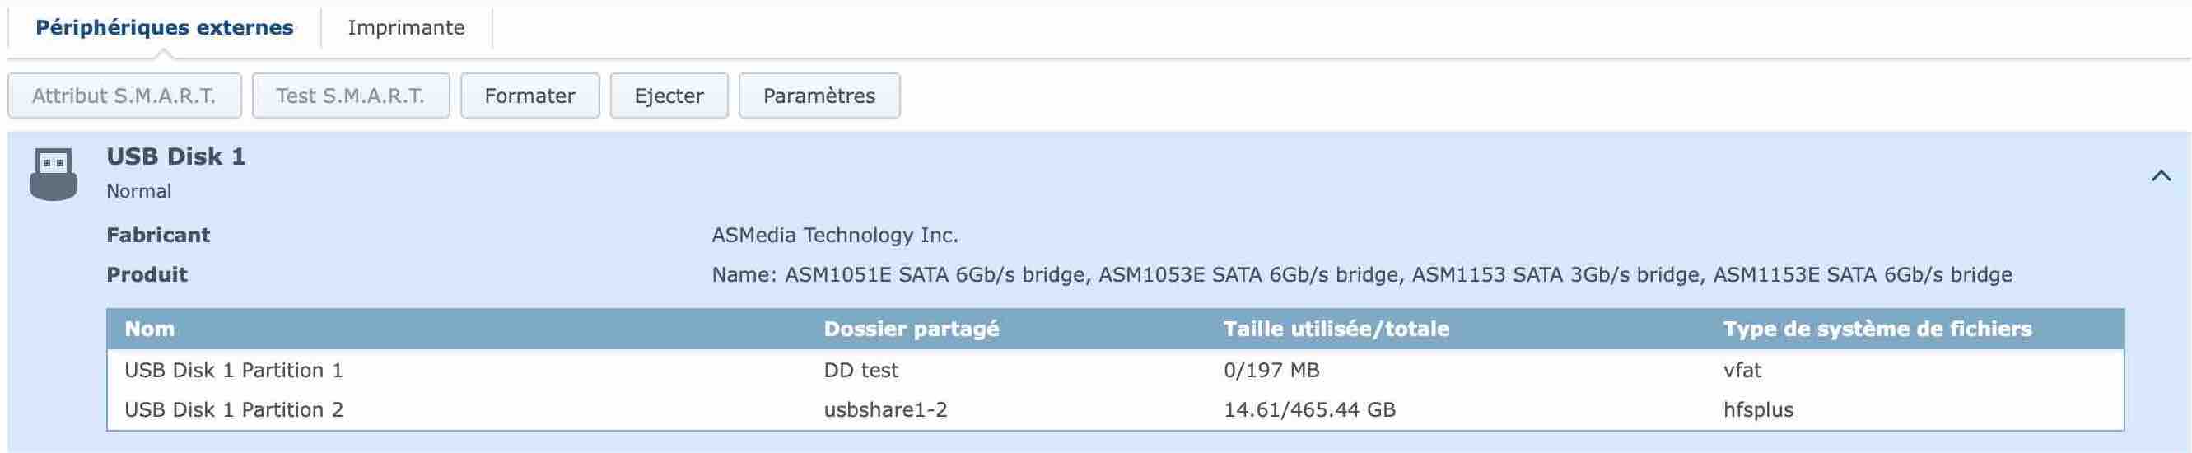This screenshot has height=453, width=2192.
Task: Select the USB Disk 1 Partition 1 row
Action: pos(234,371)
